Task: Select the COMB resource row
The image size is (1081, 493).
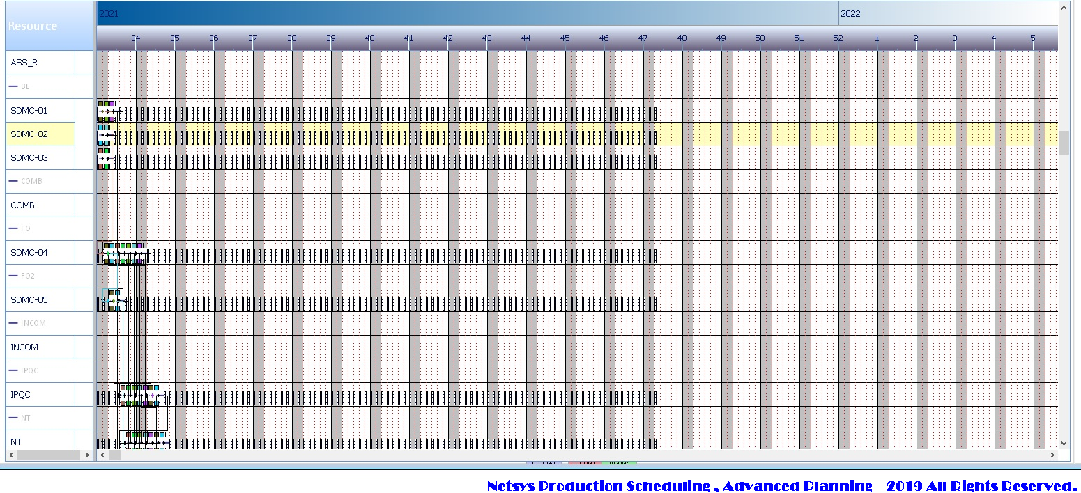Action: 40,205
